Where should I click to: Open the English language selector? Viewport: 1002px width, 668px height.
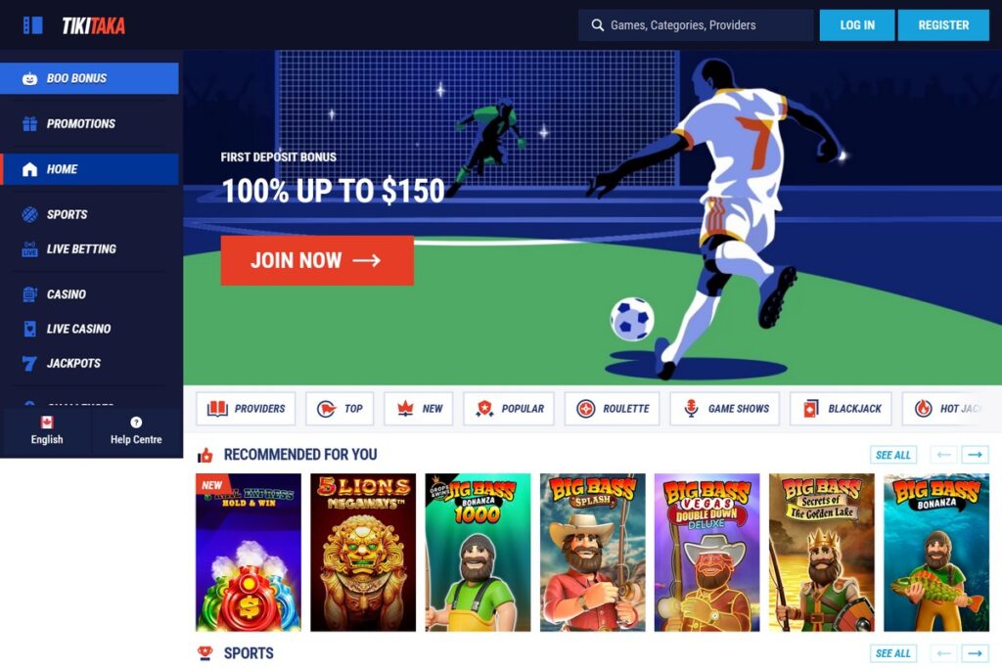(x=47, y=431)
